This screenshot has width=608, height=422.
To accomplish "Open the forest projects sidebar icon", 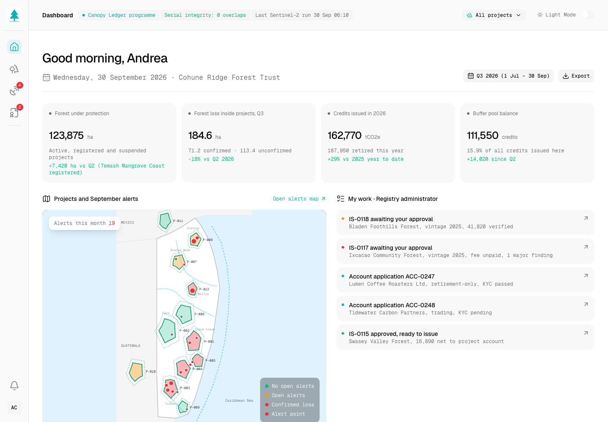I will (14, 69).
